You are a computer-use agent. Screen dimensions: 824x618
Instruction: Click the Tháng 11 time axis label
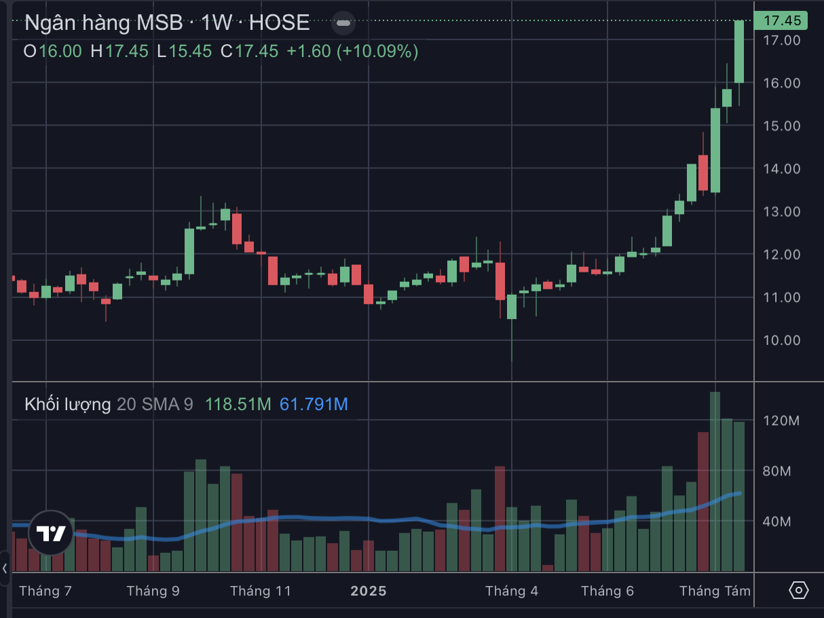click(261, 591)
